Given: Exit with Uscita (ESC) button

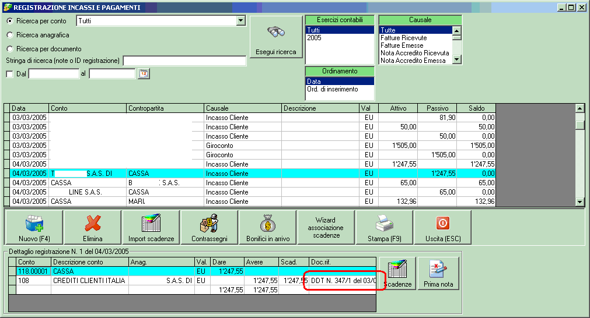Looking at the screenshot, I should pos(443,228).
